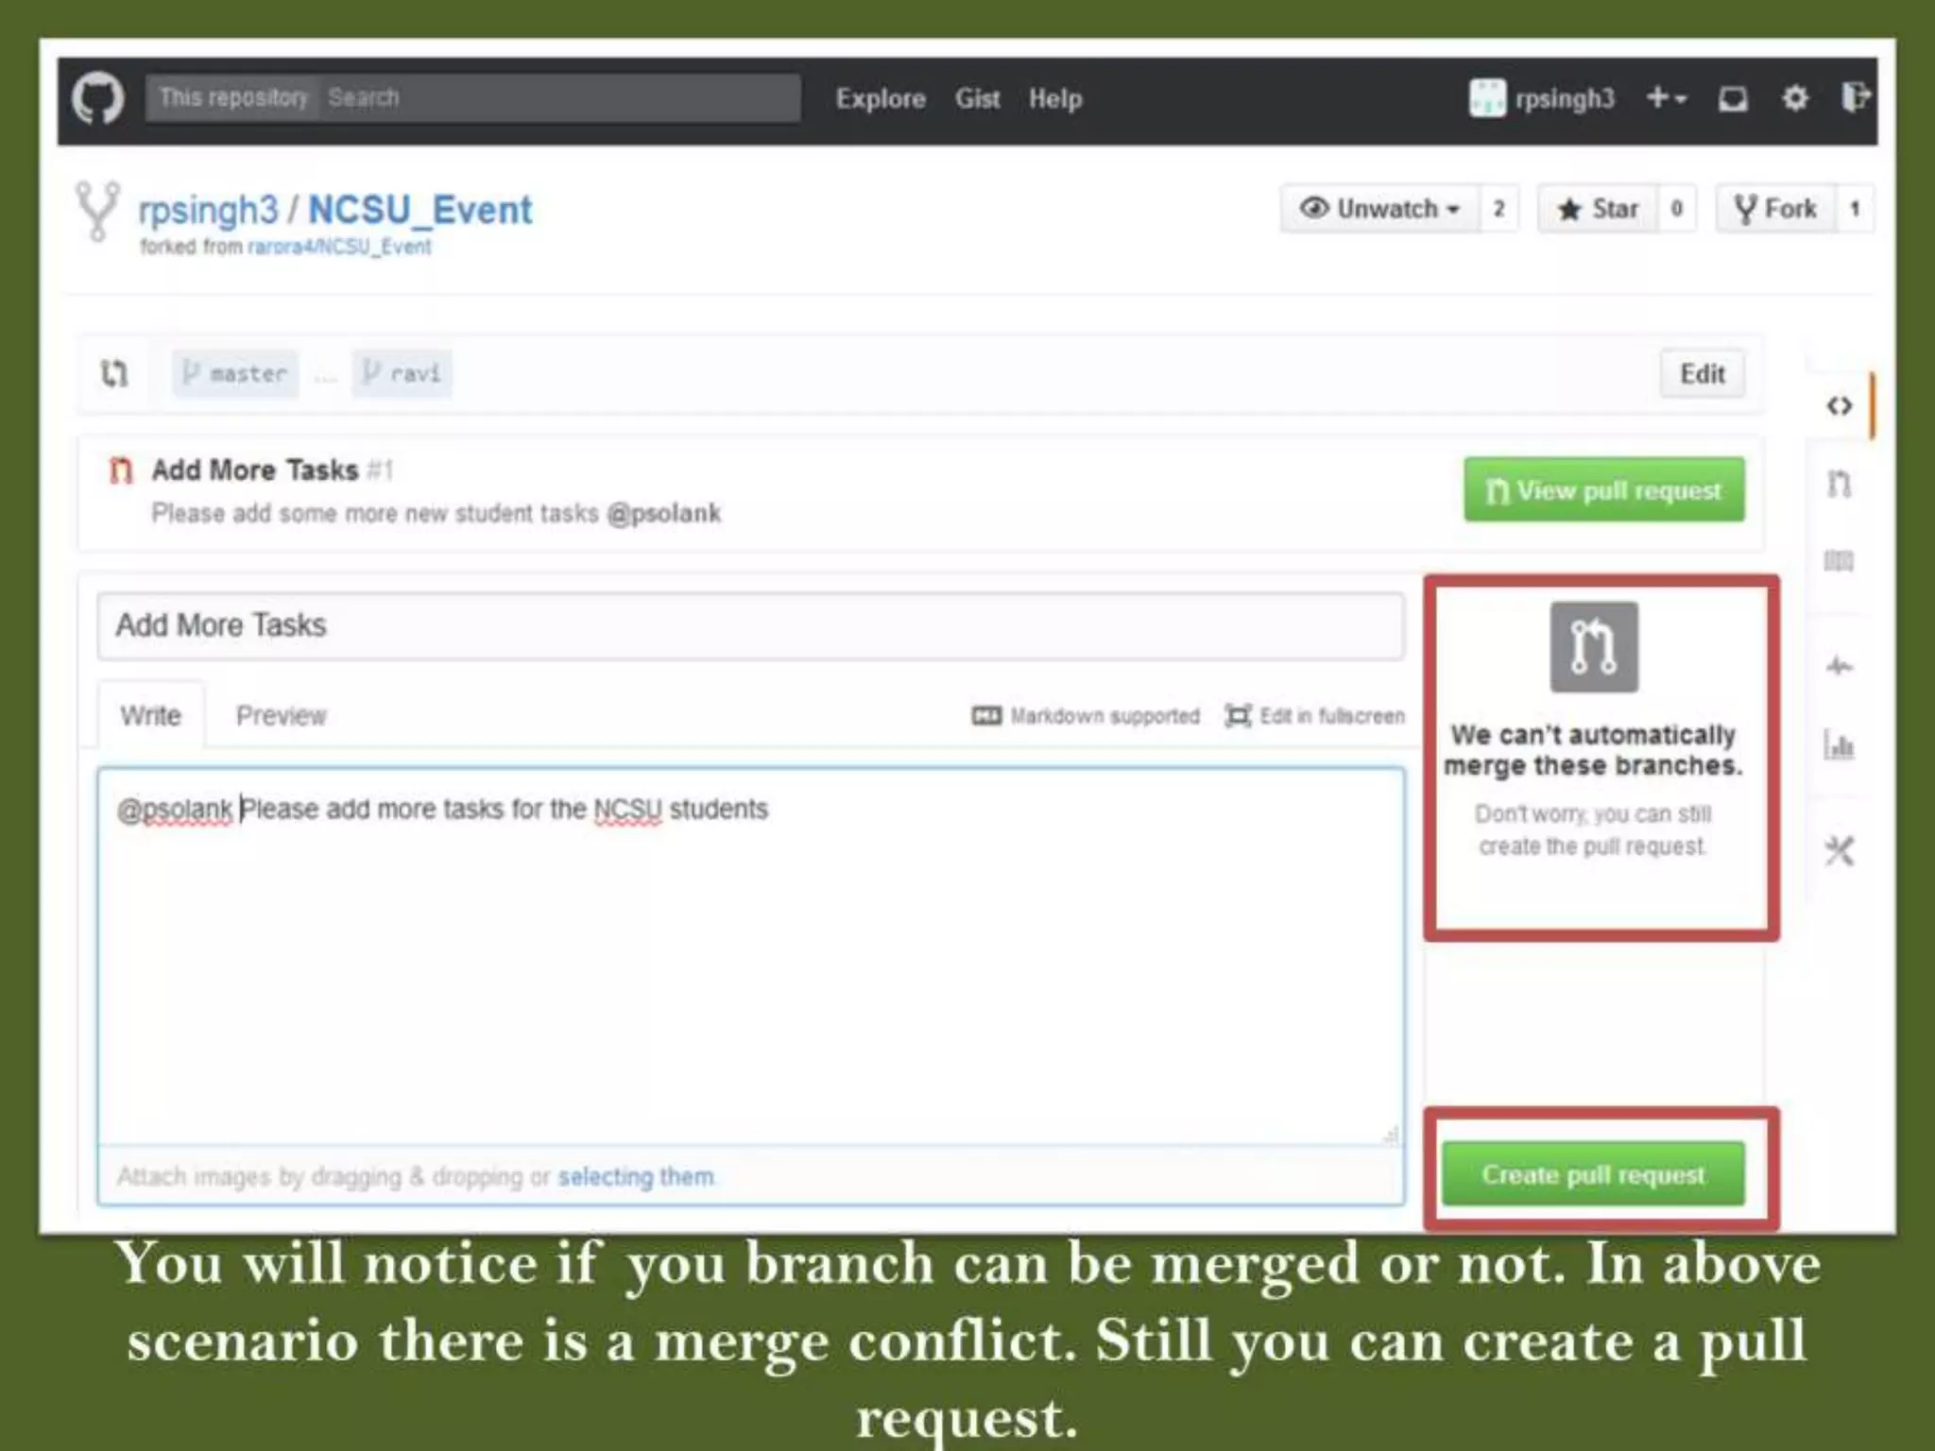Open Pull requests icon in sidebar
This screenshot has height=1451, width=1935.
[1839, 485]
